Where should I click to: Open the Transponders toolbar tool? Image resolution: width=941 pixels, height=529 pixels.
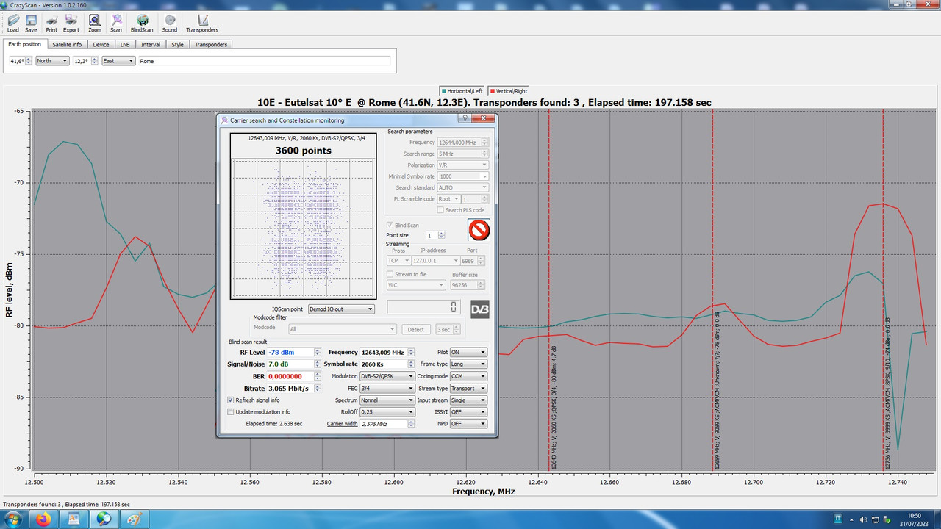click(x=202, y=23)
